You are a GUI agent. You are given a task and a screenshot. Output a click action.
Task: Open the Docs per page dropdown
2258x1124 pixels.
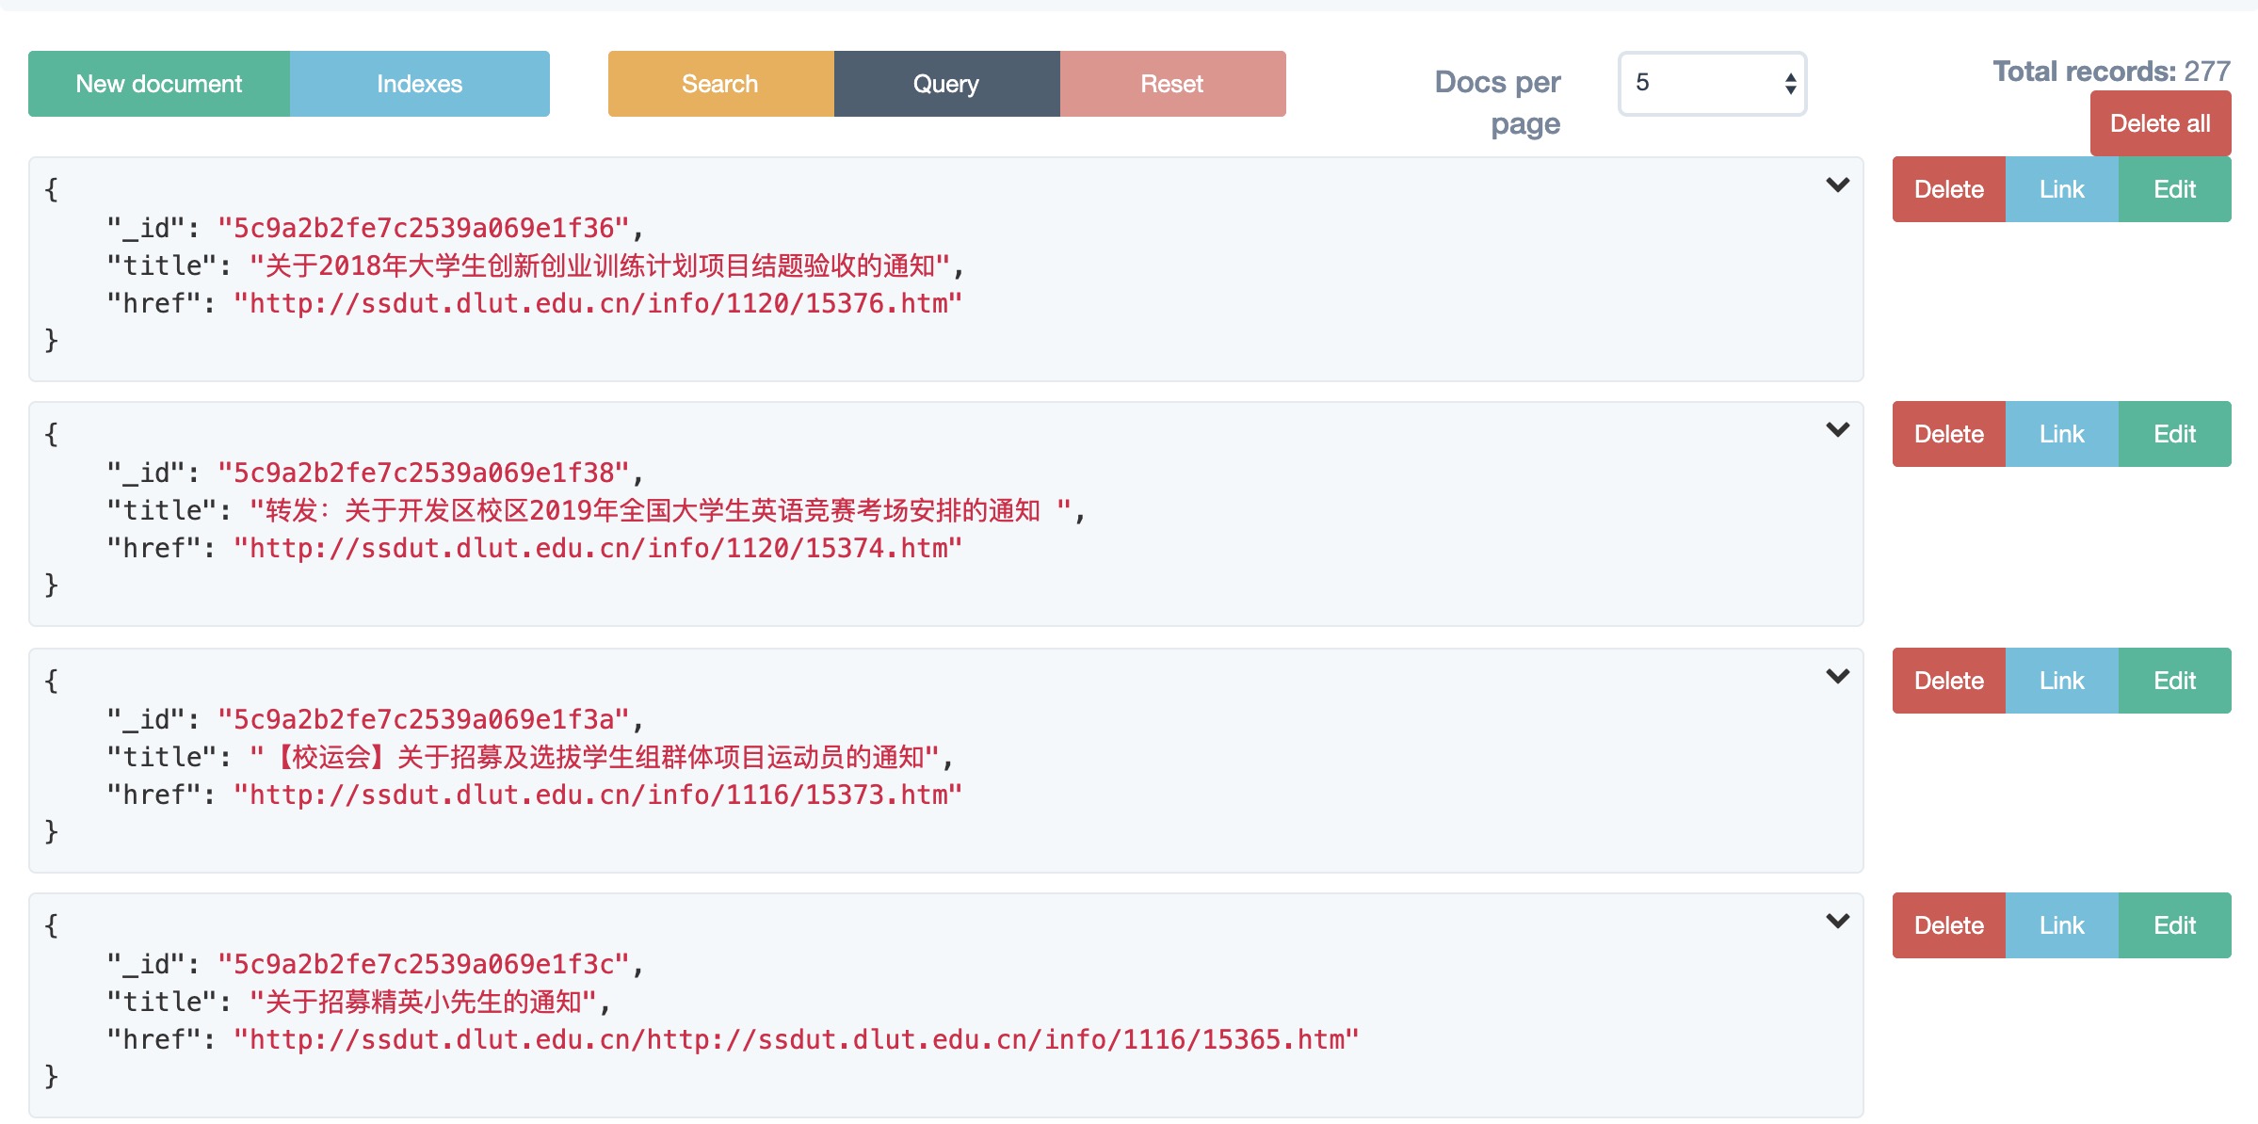(x=1711, y=84)
